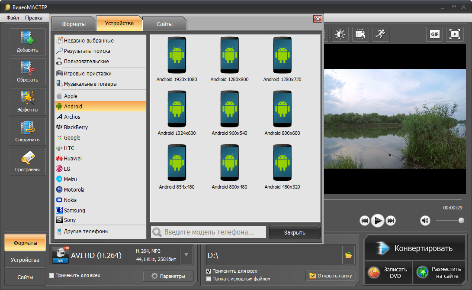This screenshot has height=290, width=472.
Task: Create GIF with the GIF icon
Action: pos(434,34)
